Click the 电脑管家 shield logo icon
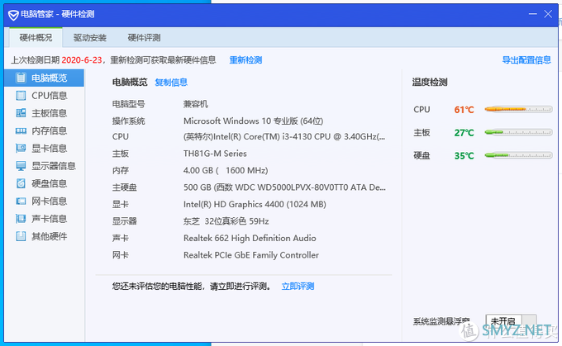Image resolution: width=562 pixels, height=346 pixels. [x=13, y=15]
